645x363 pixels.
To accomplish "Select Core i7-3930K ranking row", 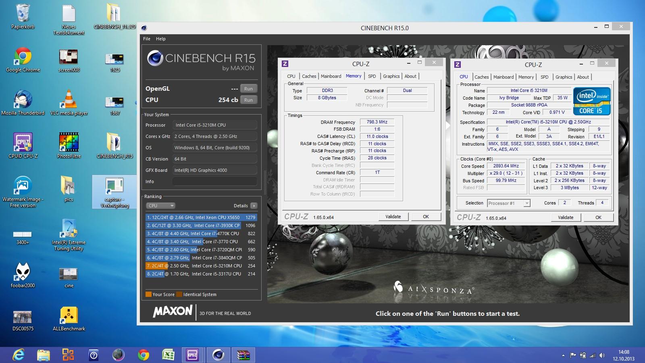I will 201,225.
